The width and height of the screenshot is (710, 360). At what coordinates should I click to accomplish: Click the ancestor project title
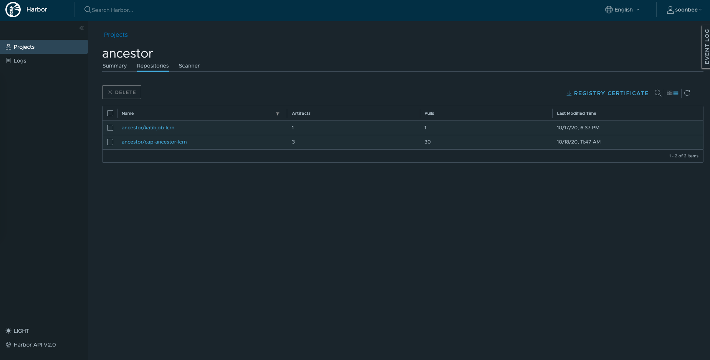coord(127,53)
